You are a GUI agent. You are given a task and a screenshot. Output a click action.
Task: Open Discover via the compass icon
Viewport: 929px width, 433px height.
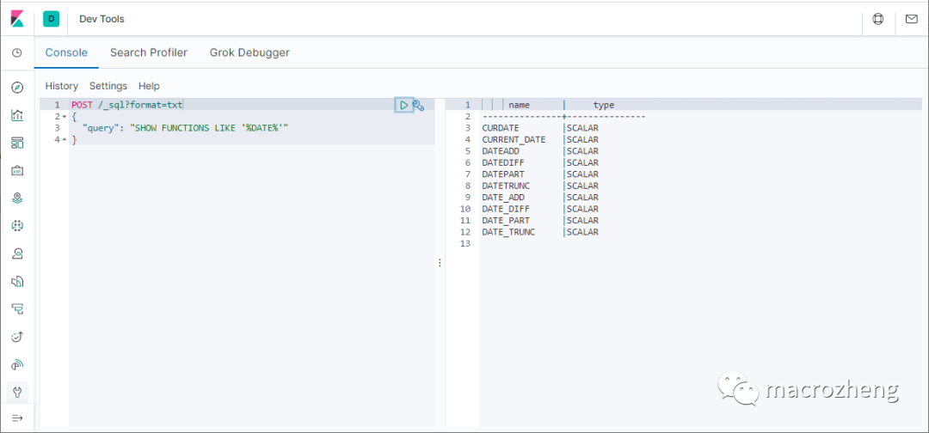tap(17, 88)
